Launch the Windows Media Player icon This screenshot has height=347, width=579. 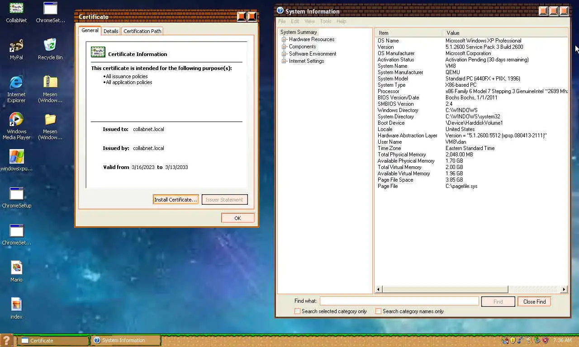coord(16,126)
